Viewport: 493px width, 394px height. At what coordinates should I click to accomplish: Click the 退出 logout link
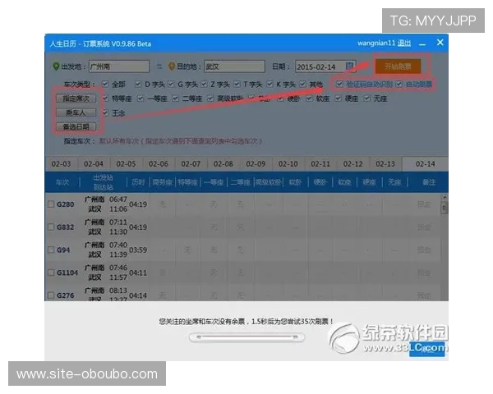tap(404, 44)
